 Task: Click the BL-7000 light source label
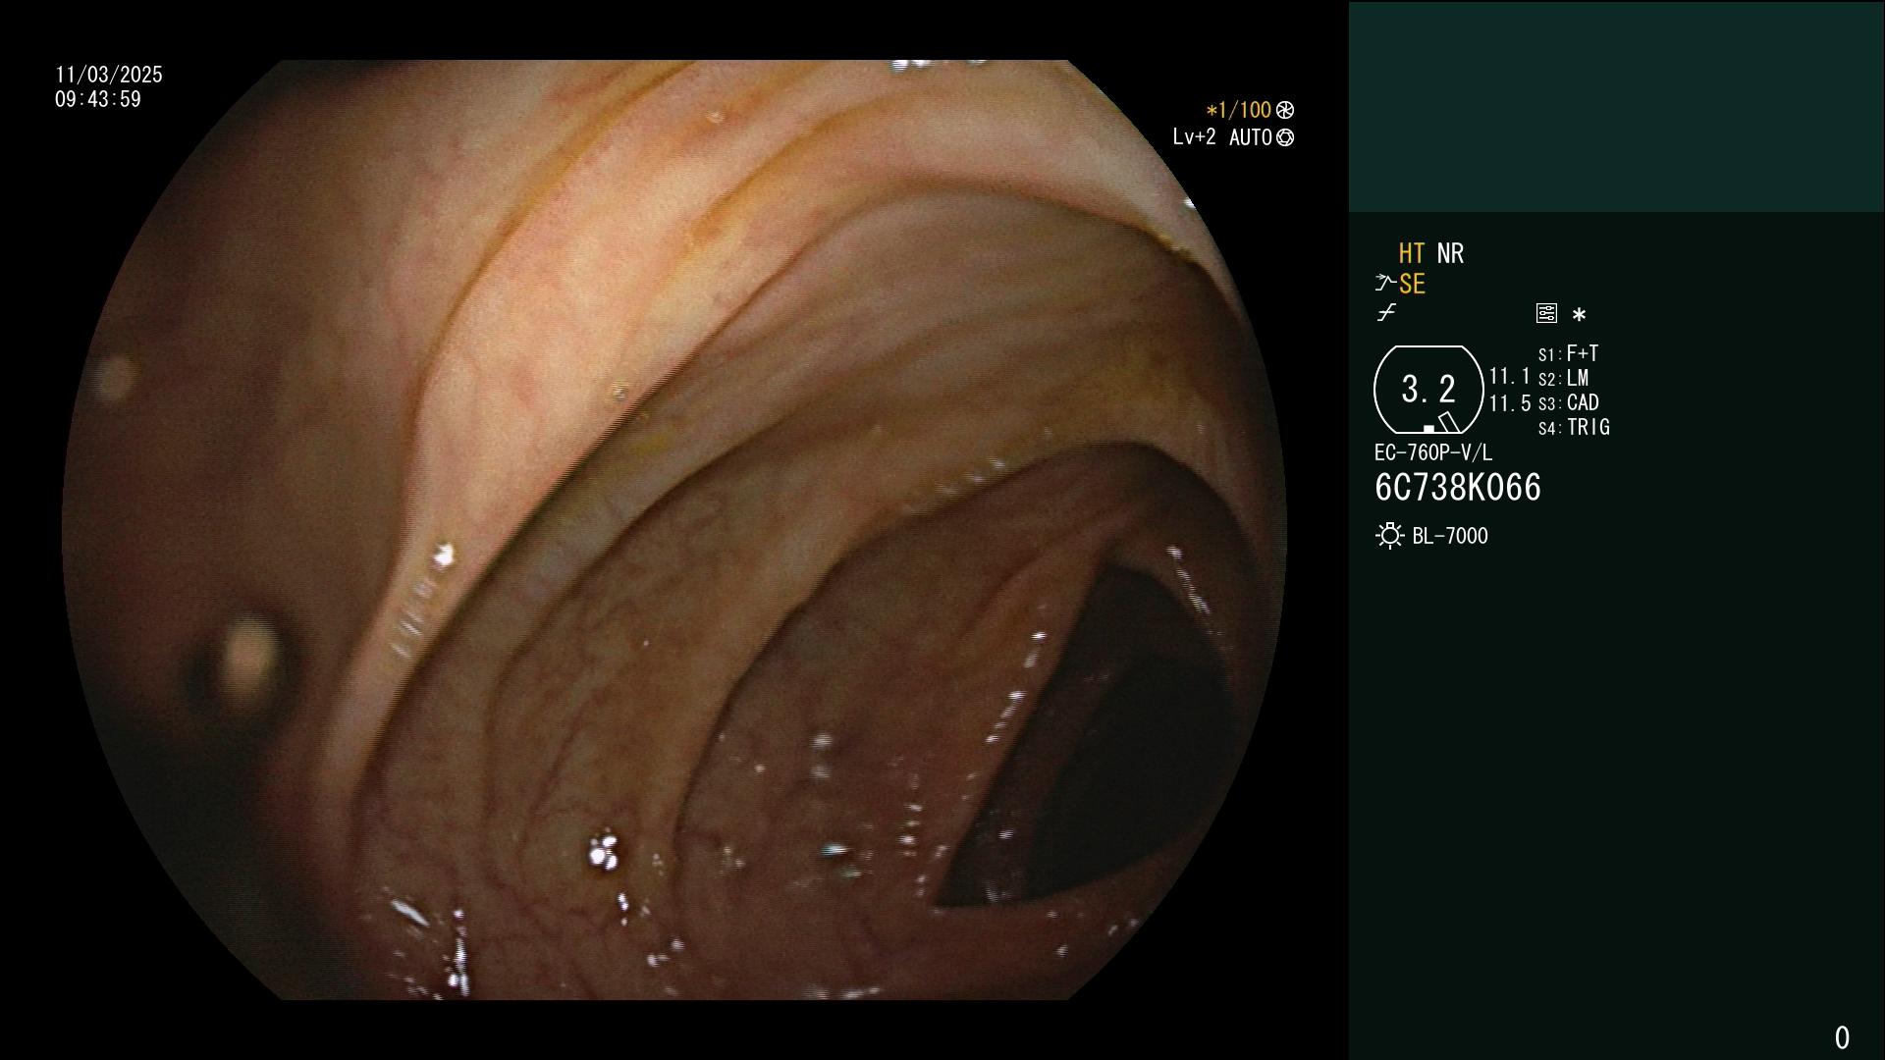[x=1450, y=536]
